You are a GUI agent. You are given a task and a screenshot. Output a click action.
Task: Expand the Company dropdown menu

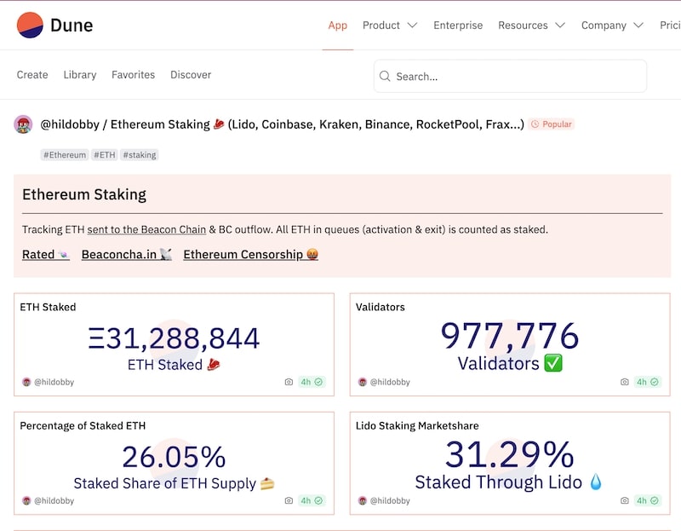coord(612,26)
